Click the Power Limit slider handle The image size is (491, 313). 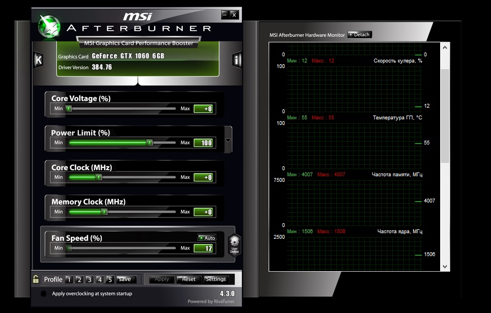tap(150, 143)
